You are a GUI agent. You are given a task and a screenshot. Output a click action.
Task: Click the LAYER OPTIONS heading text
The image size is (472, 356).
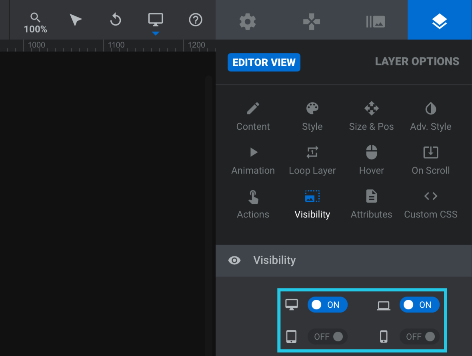(x=417, y=61)
